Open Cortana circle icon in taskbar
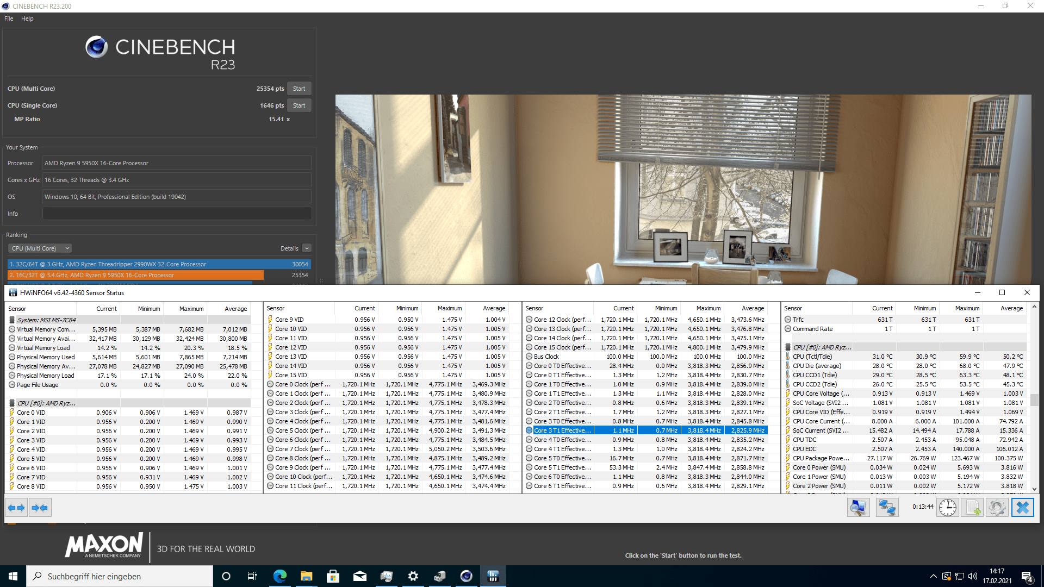1044x587 pixels. click(226, 576)
